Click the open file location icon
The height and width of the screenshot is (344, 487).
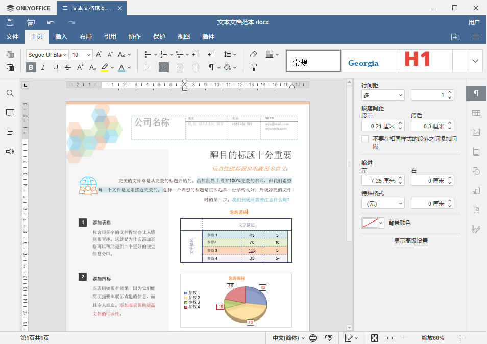pyautogui.click(x=455, y=37)
